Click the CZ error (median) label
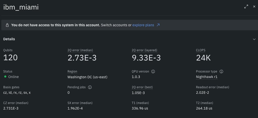The image size is (258, 118). pos(16,103)
